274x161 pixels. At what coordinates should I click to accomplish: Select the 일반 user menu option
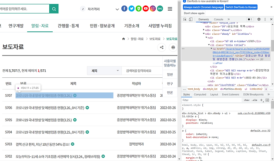click(x=170, y=74)
